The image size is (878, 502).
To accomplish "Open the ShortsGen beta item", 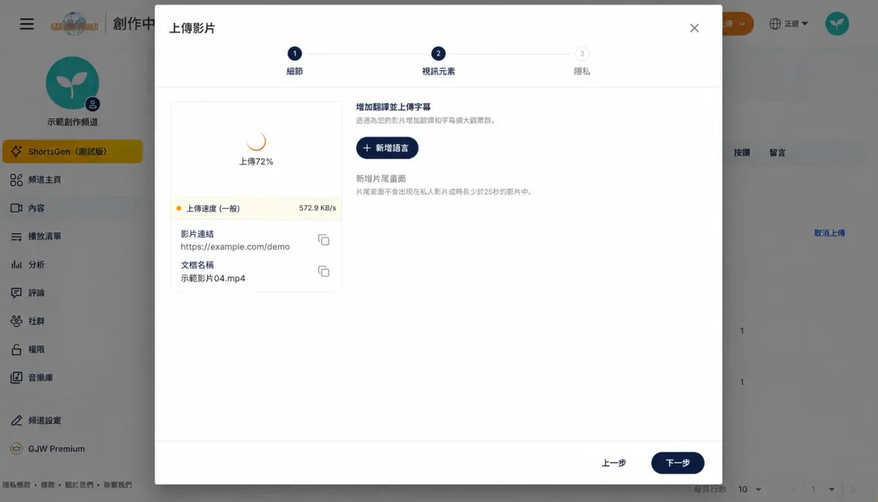I will pyautogui.click(x=72, y=152).
